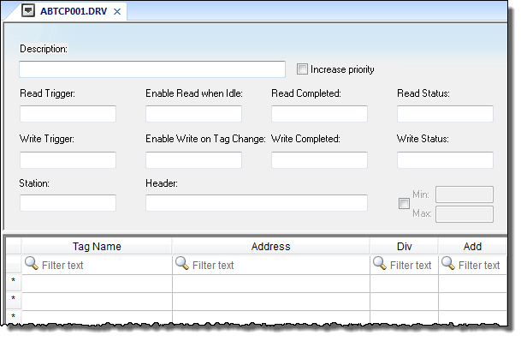Sort by the Tag Name column header
Image resolution: width=521 pixels, height=341 pixels.
click(x=97, y=247)
